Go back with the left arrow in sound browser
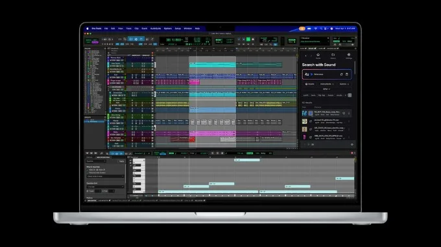Image resolution: width=441 pixels, height=247 pixels. pos(306,56)
